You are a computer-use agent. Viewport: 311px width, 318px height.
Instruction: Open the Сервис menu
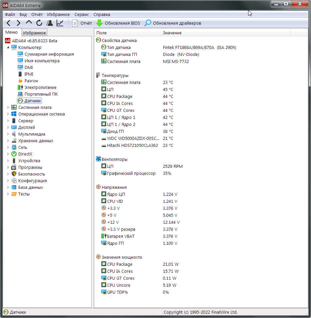point(81,14)
